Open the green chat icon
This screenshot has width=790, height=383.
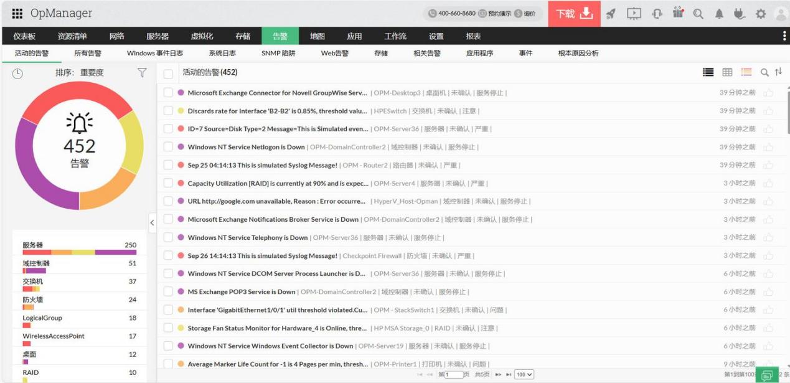(x=767, y=375)
